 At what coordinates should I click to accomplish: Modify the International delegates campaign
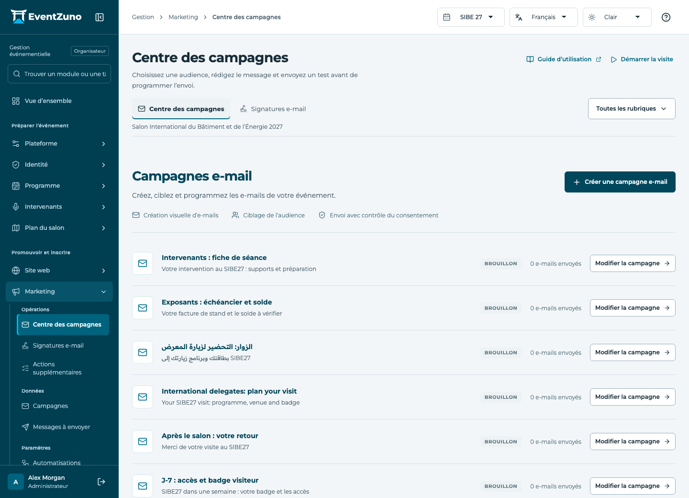click(x=633, y=397)
